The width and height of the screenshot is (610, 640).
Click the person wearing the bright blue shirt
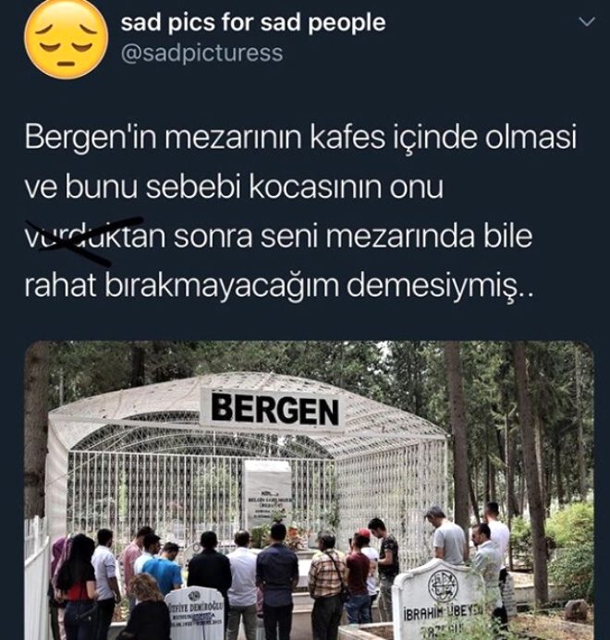(164, 569)
